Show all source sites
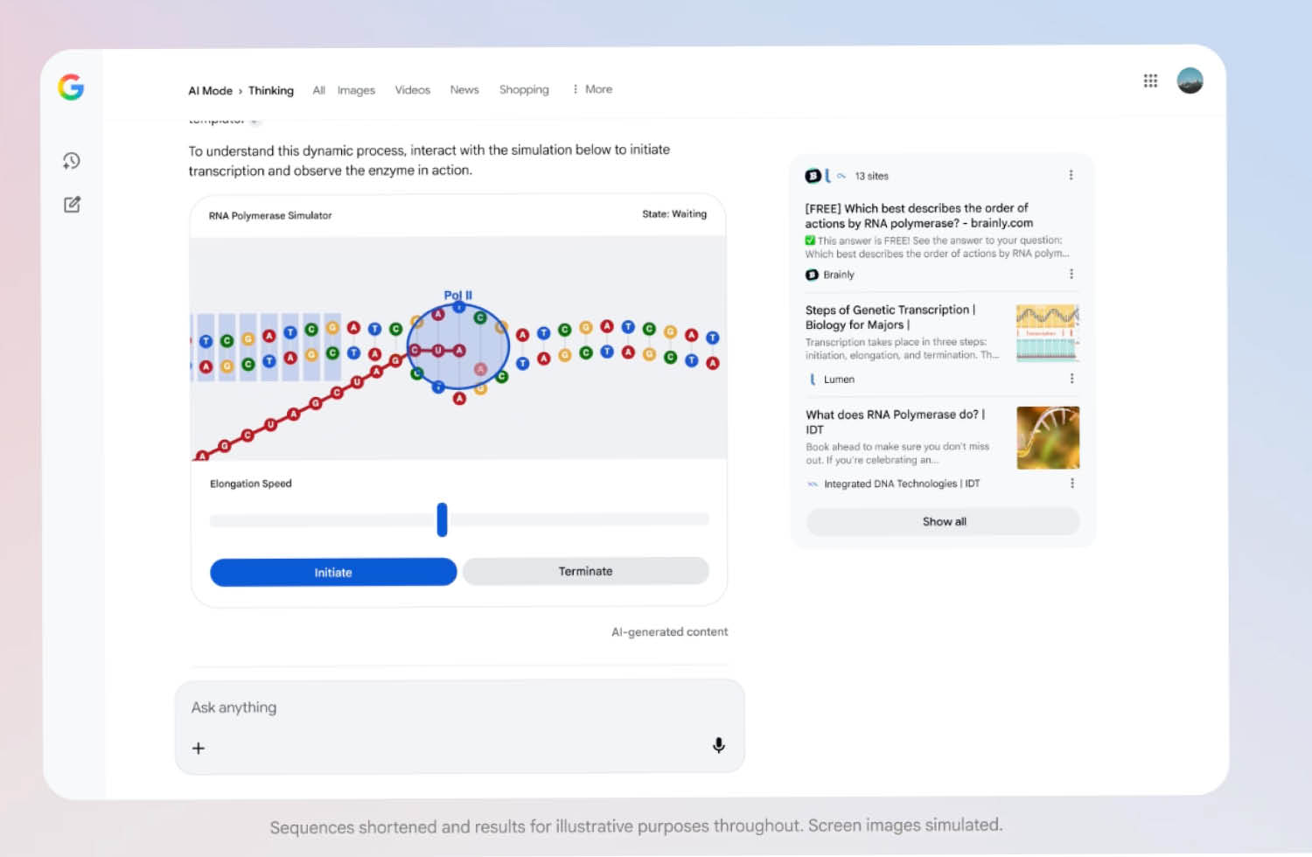 (943, 522)
